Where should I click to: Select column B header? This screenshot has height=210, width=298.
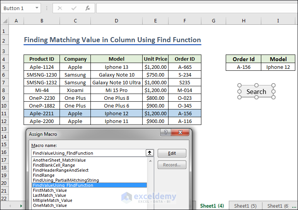tap(42, 21)
